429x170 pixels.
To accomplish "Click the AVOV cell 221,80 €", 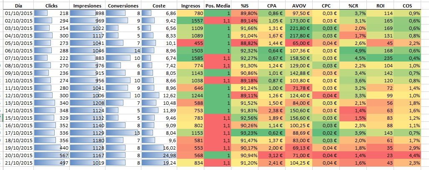I will pyautogui.click(x=299, y=28).
